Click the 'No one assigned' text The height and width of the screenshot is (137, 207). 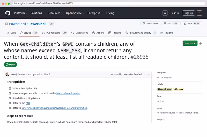click(x=164, y=77)
